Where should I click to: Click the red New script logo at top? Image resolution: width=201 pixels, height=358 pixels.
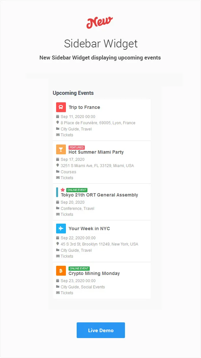point(100,22)
